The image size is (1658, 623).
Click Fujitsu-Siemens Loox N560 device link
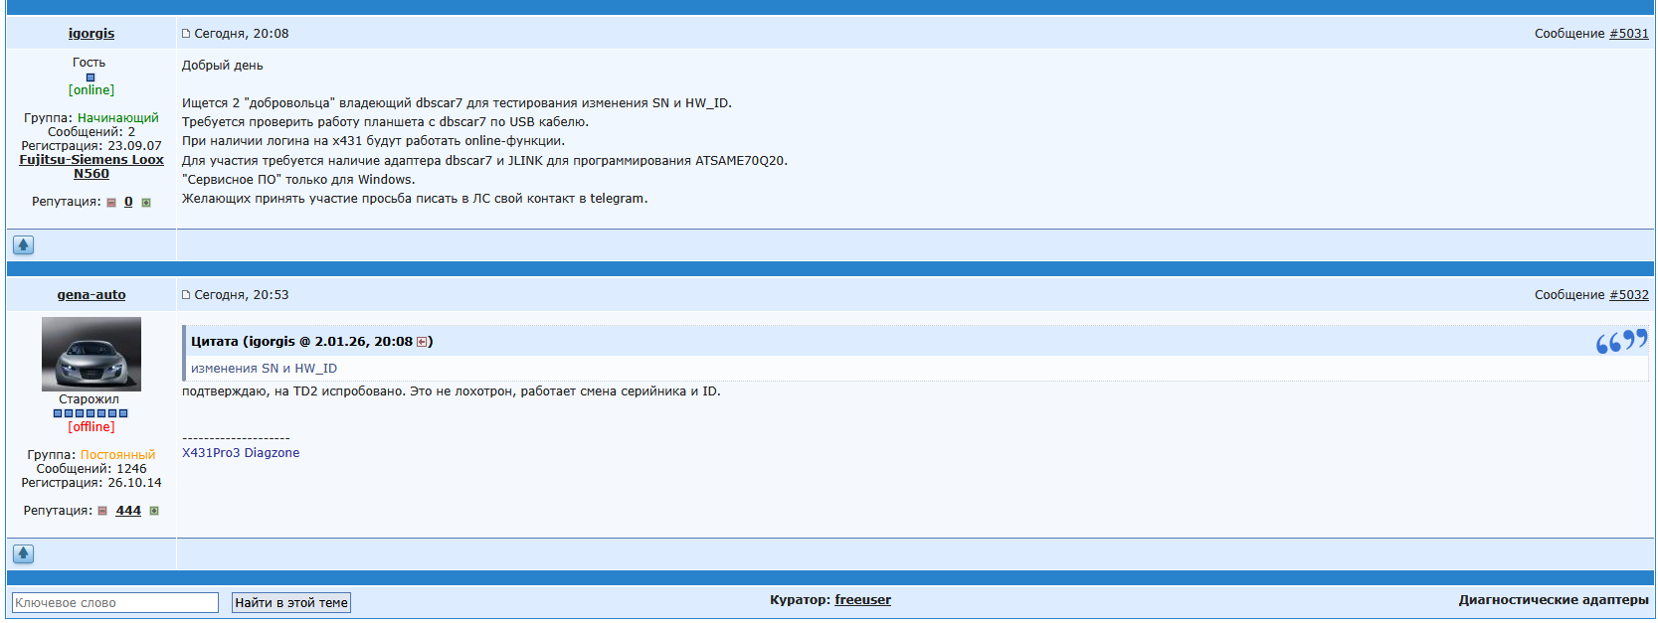coord(92,167)
